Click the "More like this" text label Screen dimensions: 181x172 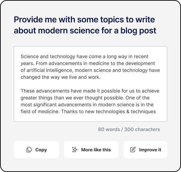pyautogui.click(x=96, y=150)
